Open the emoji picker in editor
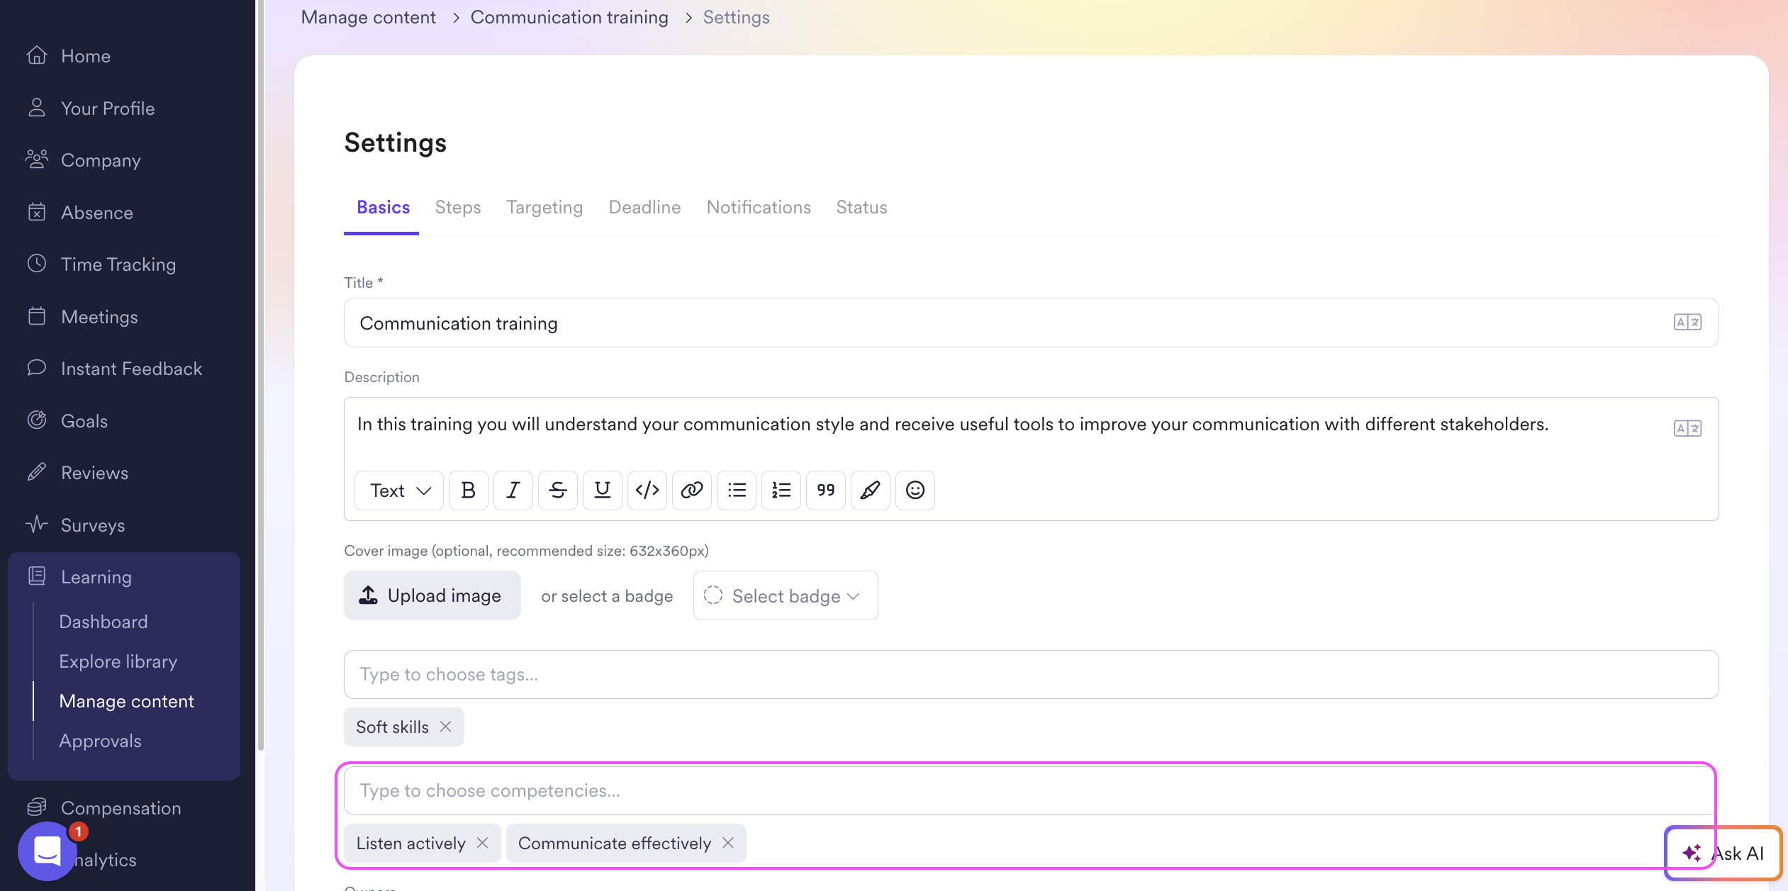This screenshot has height=891, width=1788. pyautogui.click(x=915, y=490)
